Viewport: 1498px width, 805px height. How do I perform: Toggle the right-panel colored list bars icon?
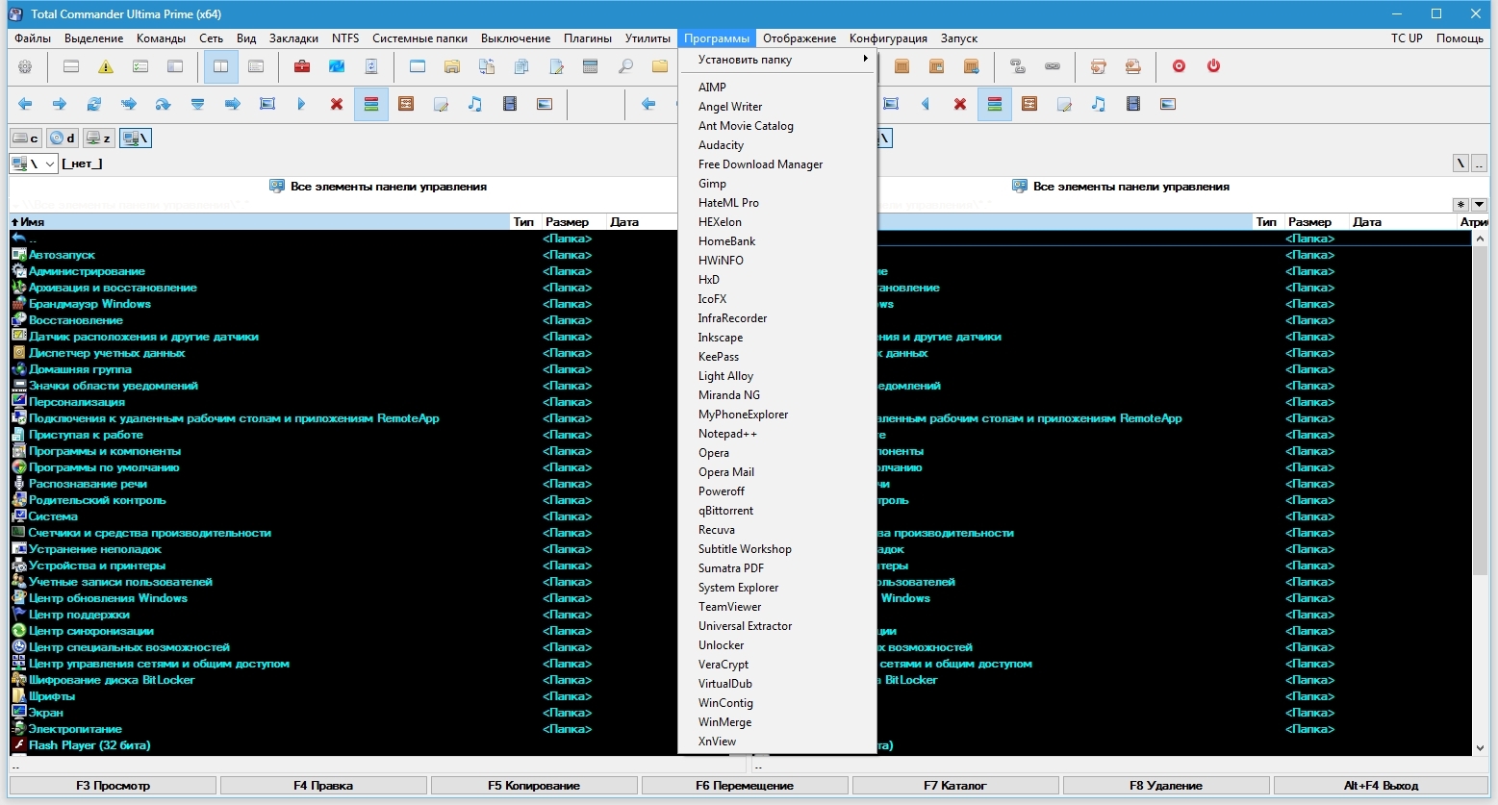click(995, 104)
